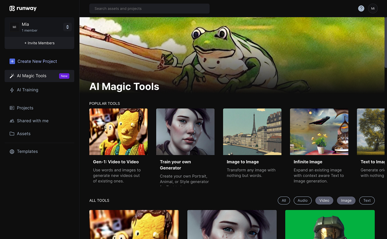Open the Templates page
The image size is (387, 239).
point(27,151)
